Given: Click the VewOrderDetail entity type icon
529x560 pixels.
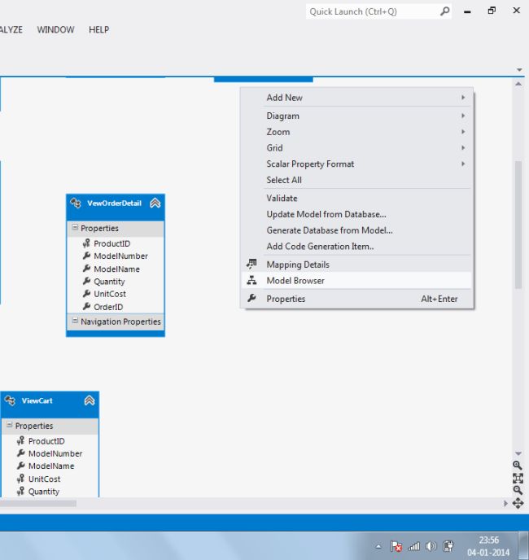Looking at the screenshot, I should (x=76, y=203).
